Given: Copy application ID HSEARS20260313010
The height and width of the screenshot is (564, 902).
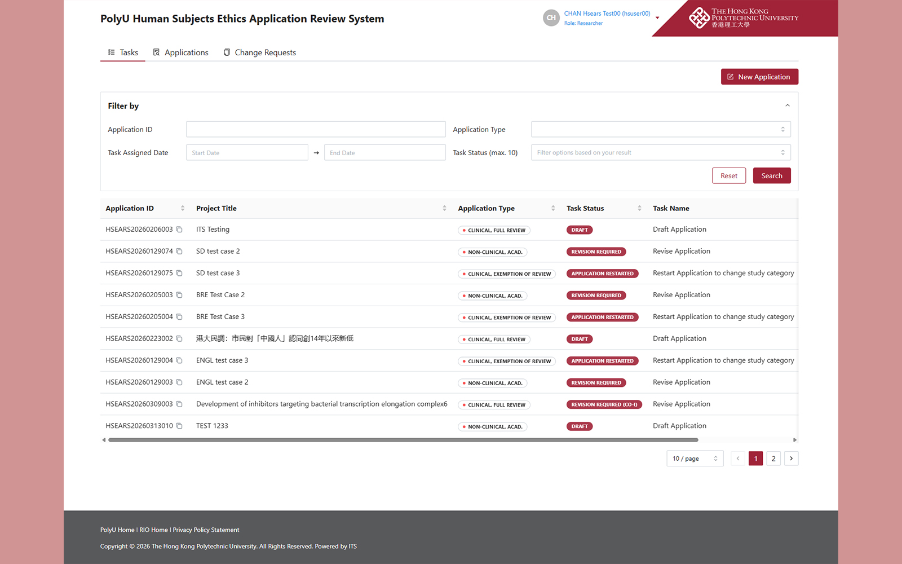Looking at the screenshot, I should tap(179, 426).
